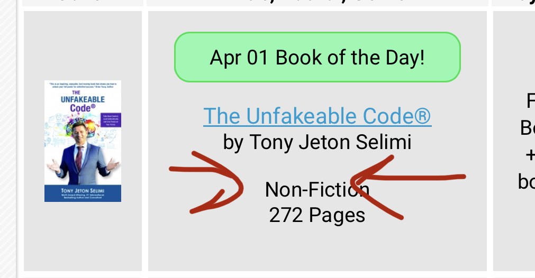Click the red arrow pointing left at Non-Fiction
535x278 pixels.
(x=408, y=187)
